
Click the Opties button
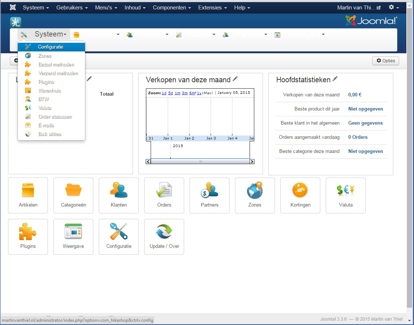[385, 61]
